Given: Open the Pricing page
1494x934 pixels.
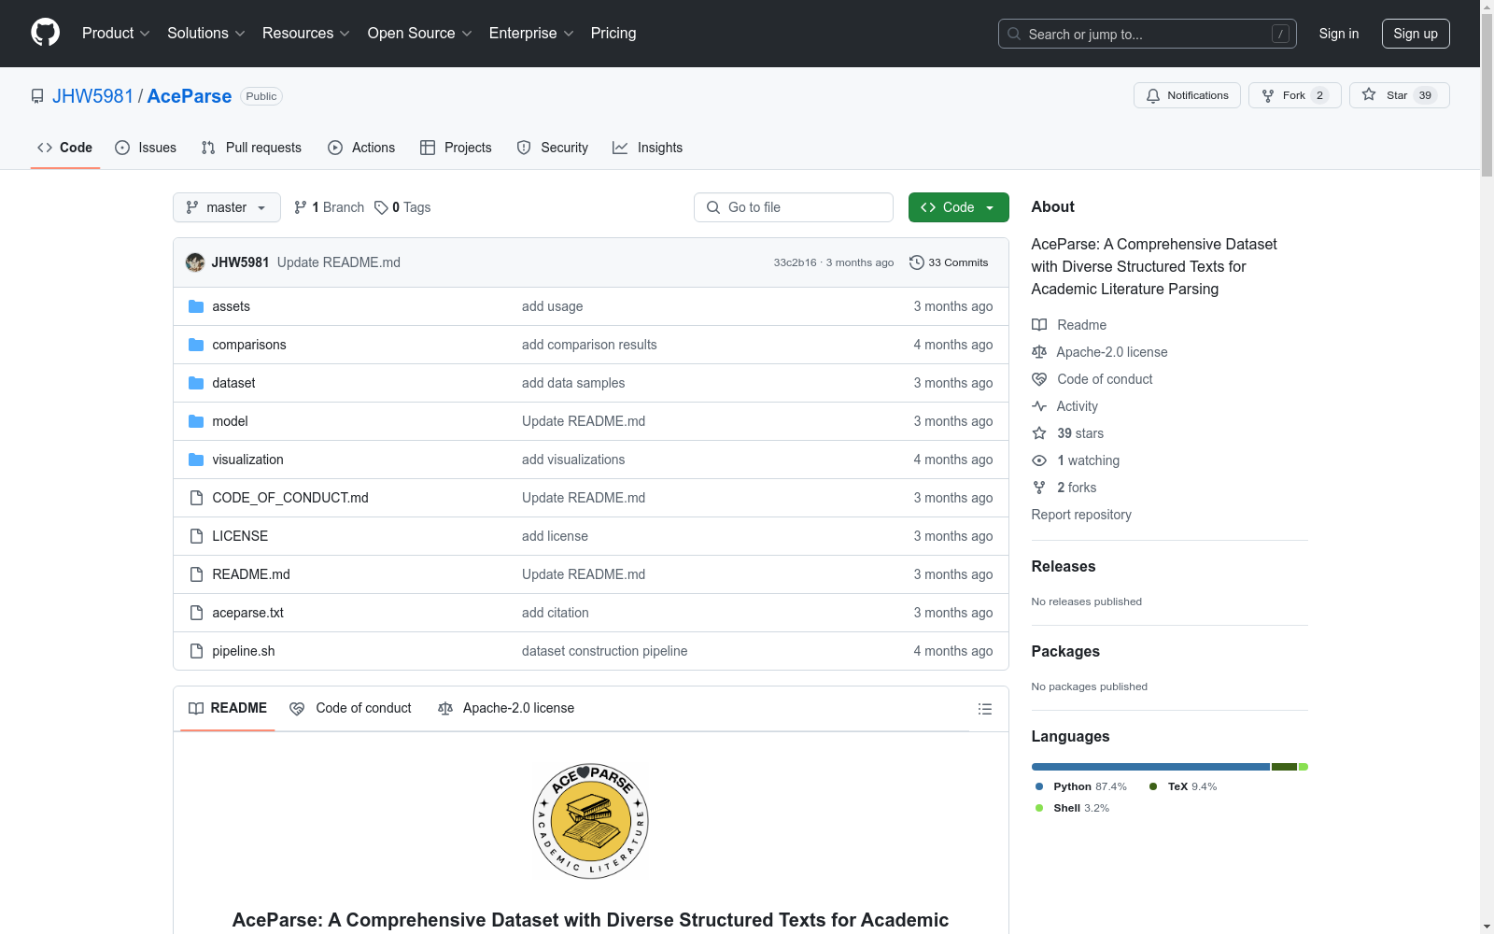Looking at the screenshot, I should pyautogui.click(x=613, y=33).
